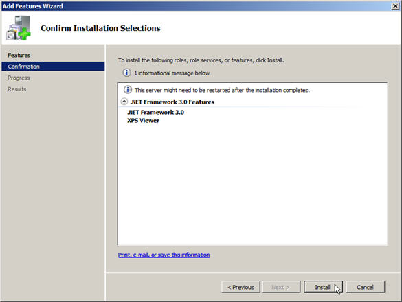Click the Confirm Installation Selections title
402x302 pixels.
pyautogui.click(x=100, y=28)
